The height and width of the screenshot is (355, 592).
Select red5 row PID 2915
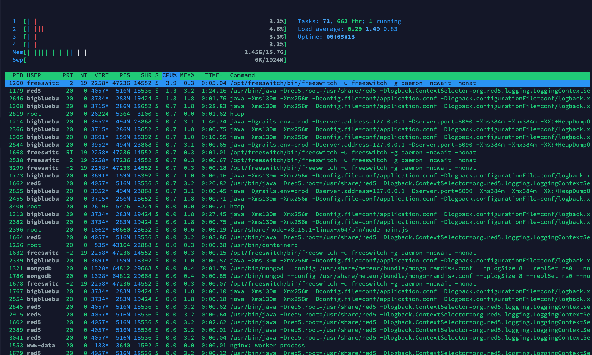298,315
